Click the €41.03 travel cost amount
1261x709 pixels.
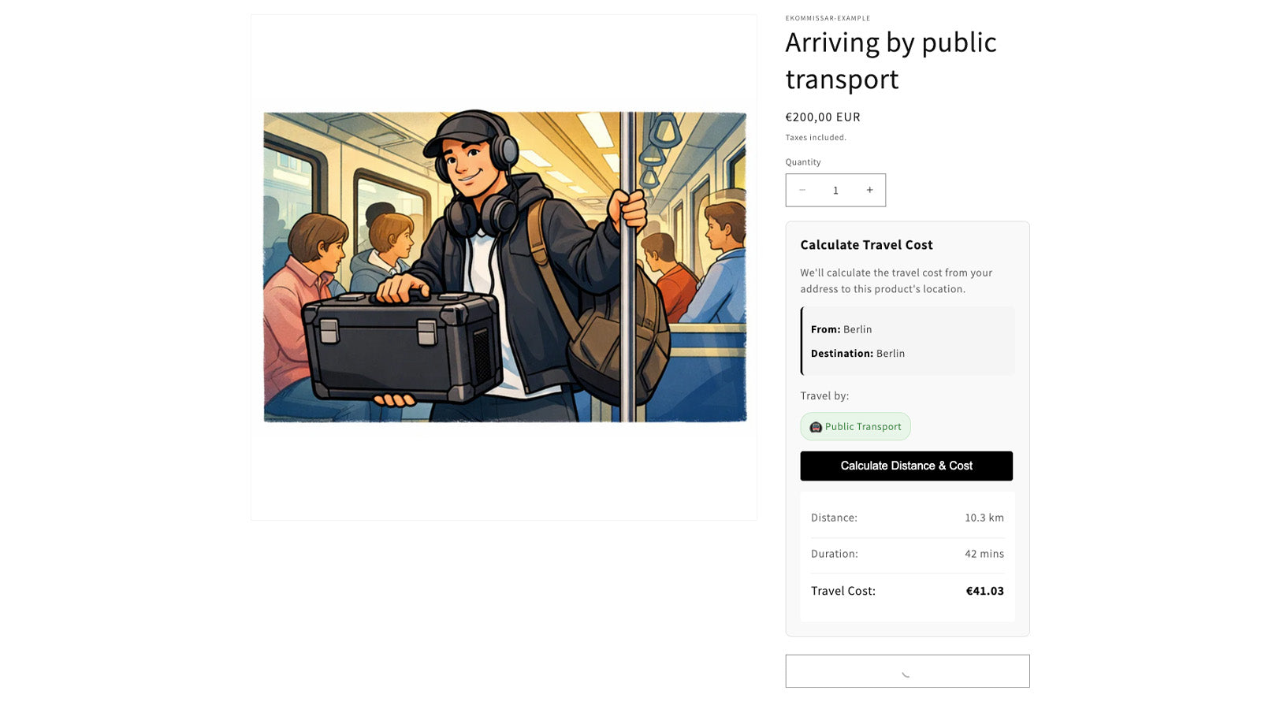[984, 591]
